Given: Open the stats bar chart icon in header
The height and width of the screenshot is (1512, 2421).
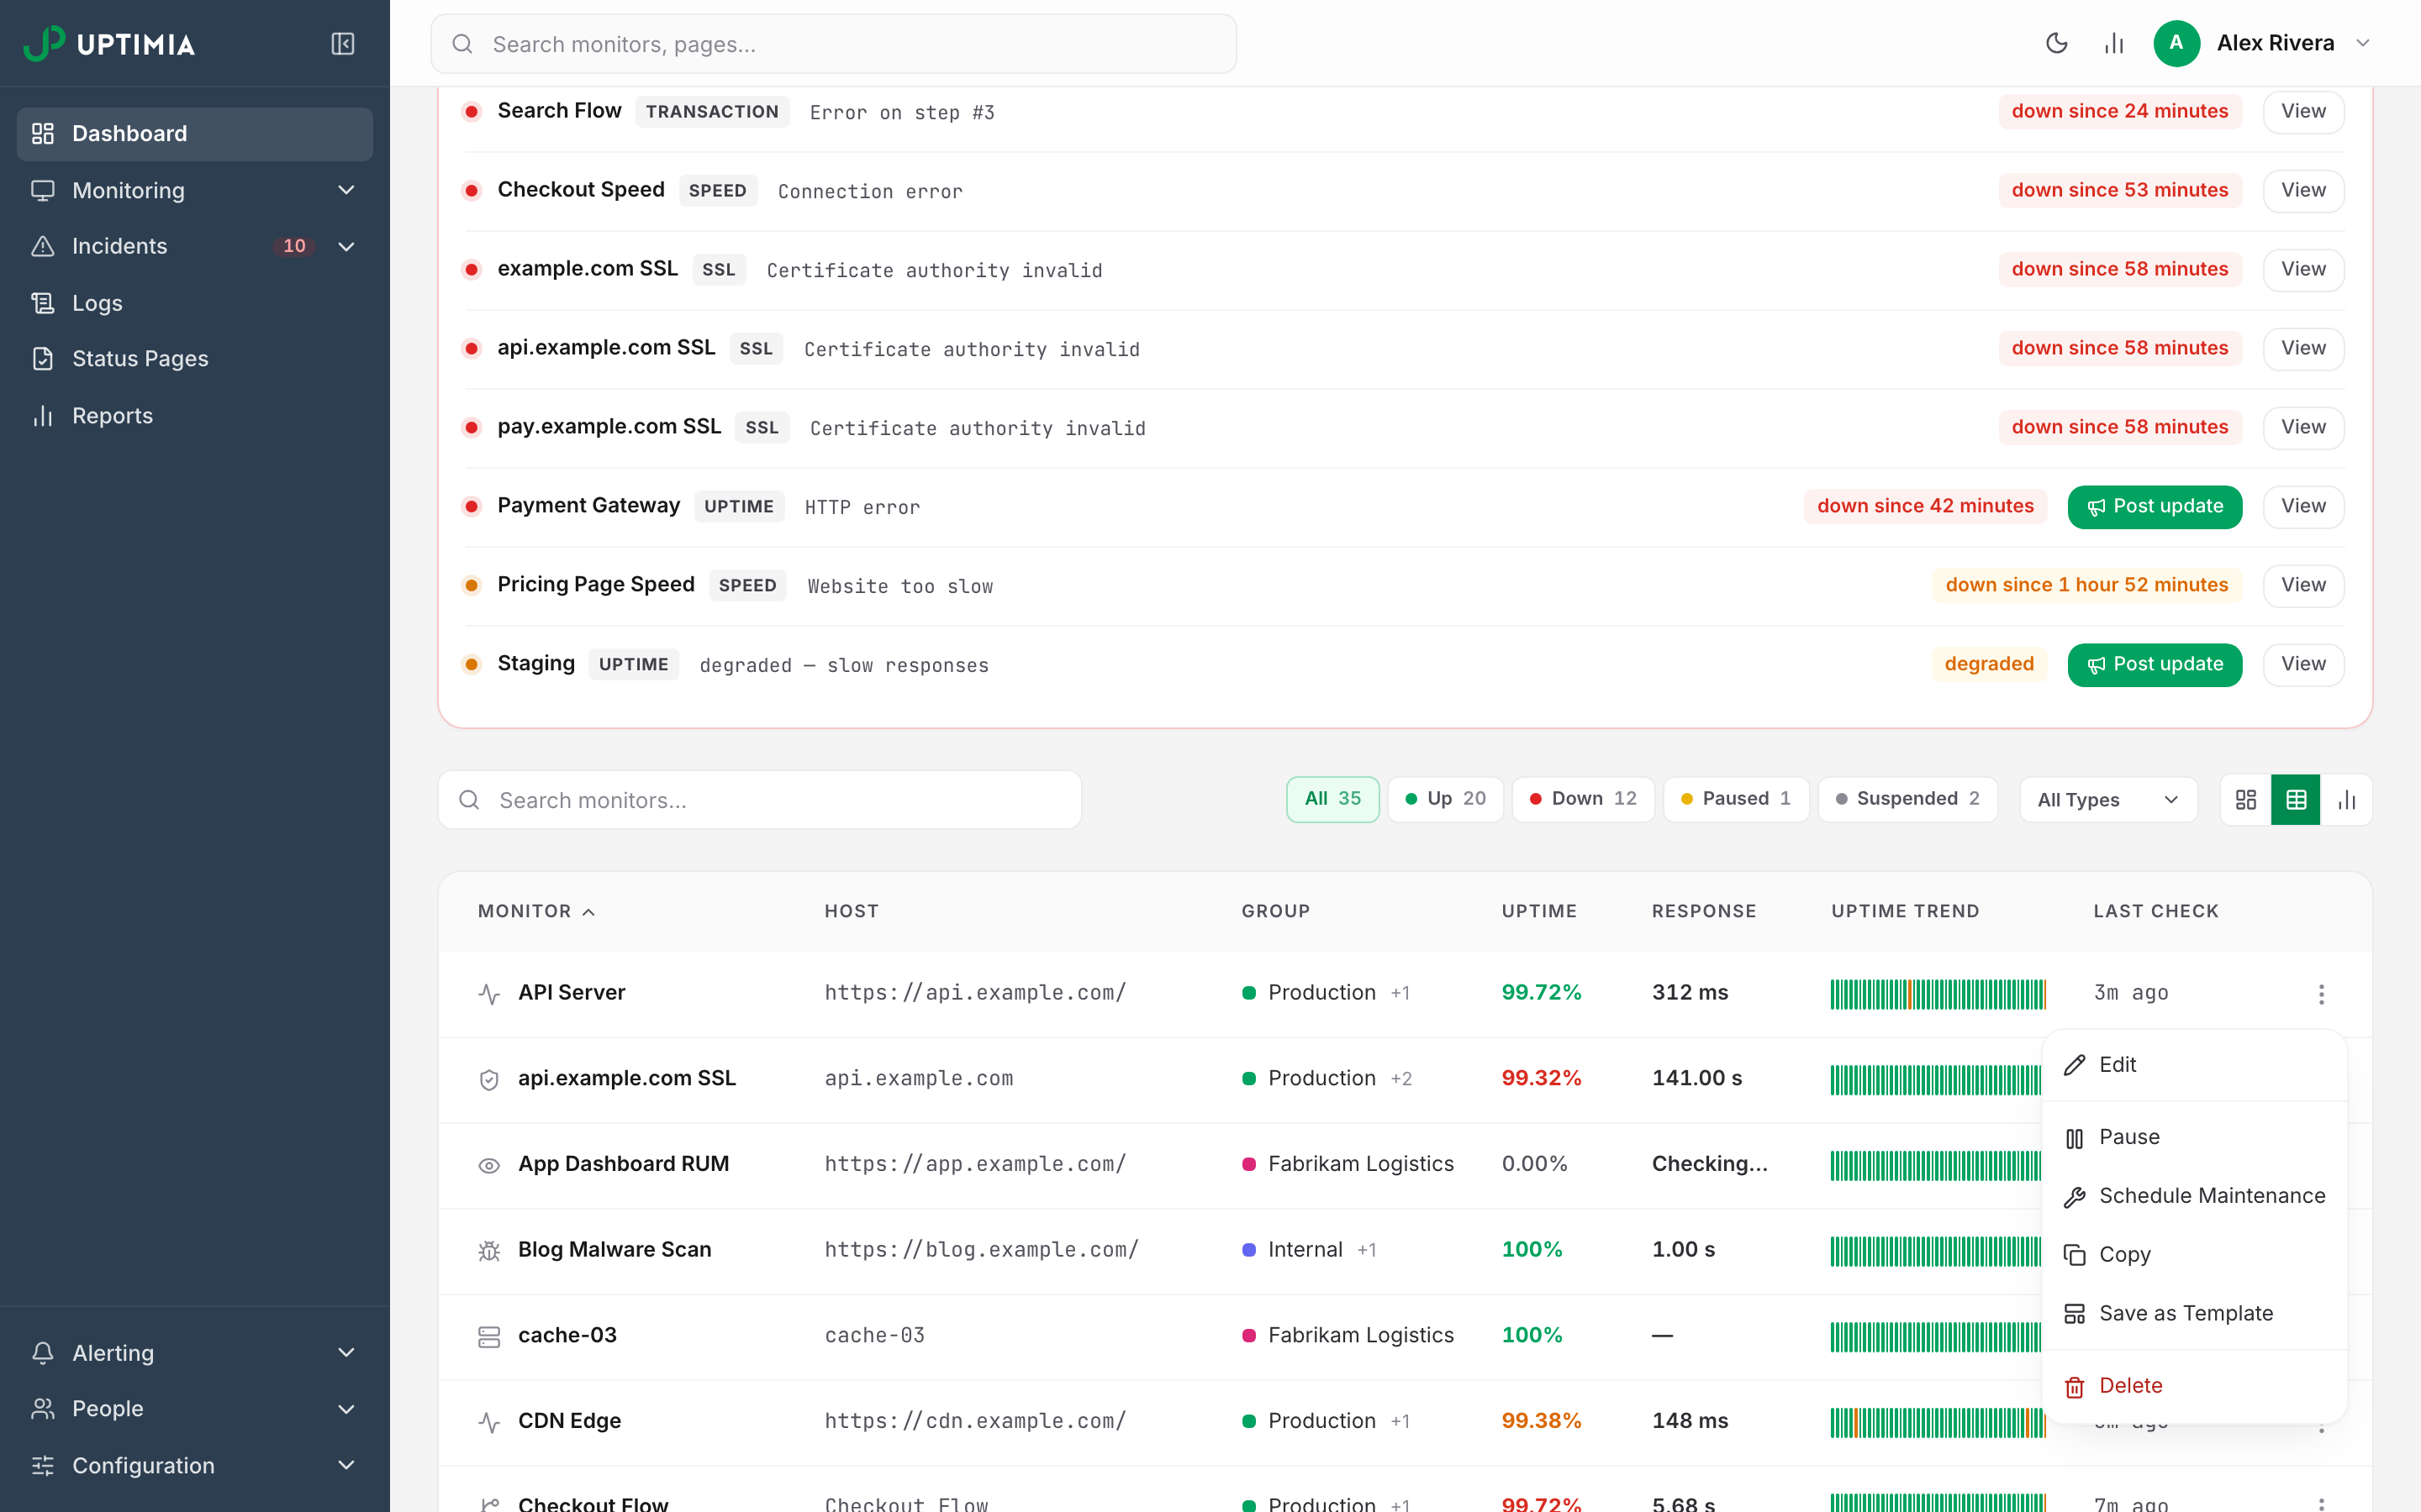Looking at the screenshot, I should pos(2114,43).
